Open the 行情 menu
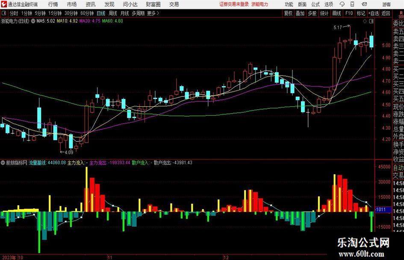Screen dimensions: 404x260 point(53,4)
